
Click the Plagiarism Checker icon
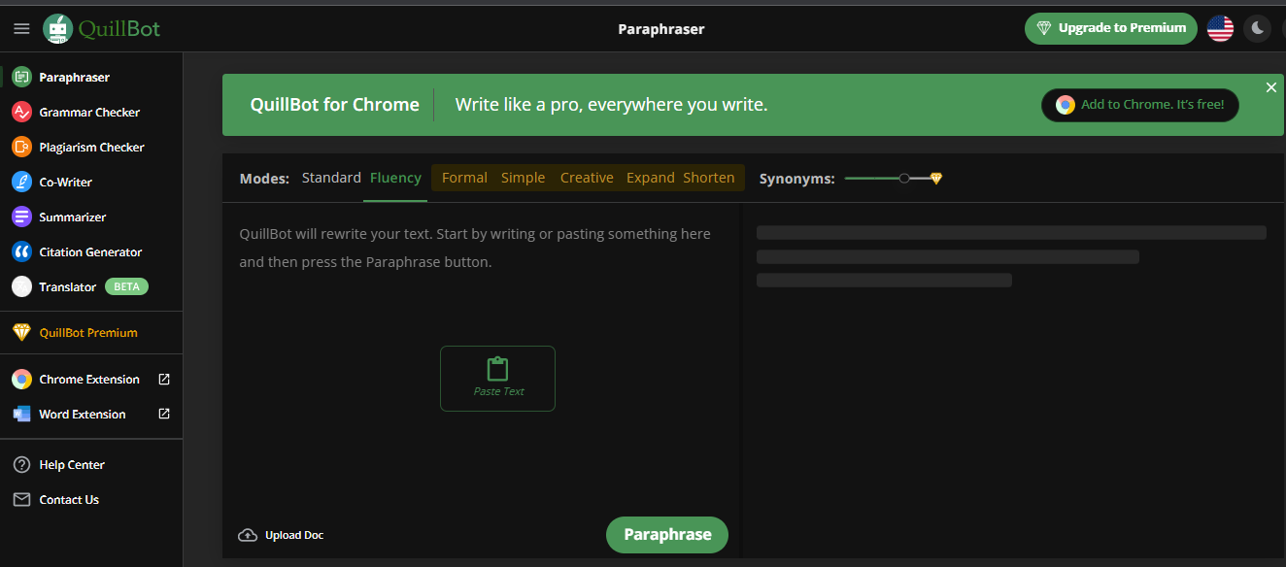(21, 147)
